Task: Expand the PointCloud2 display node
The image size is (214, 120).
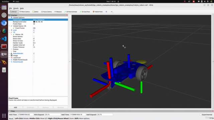Action: pos(9,62)
